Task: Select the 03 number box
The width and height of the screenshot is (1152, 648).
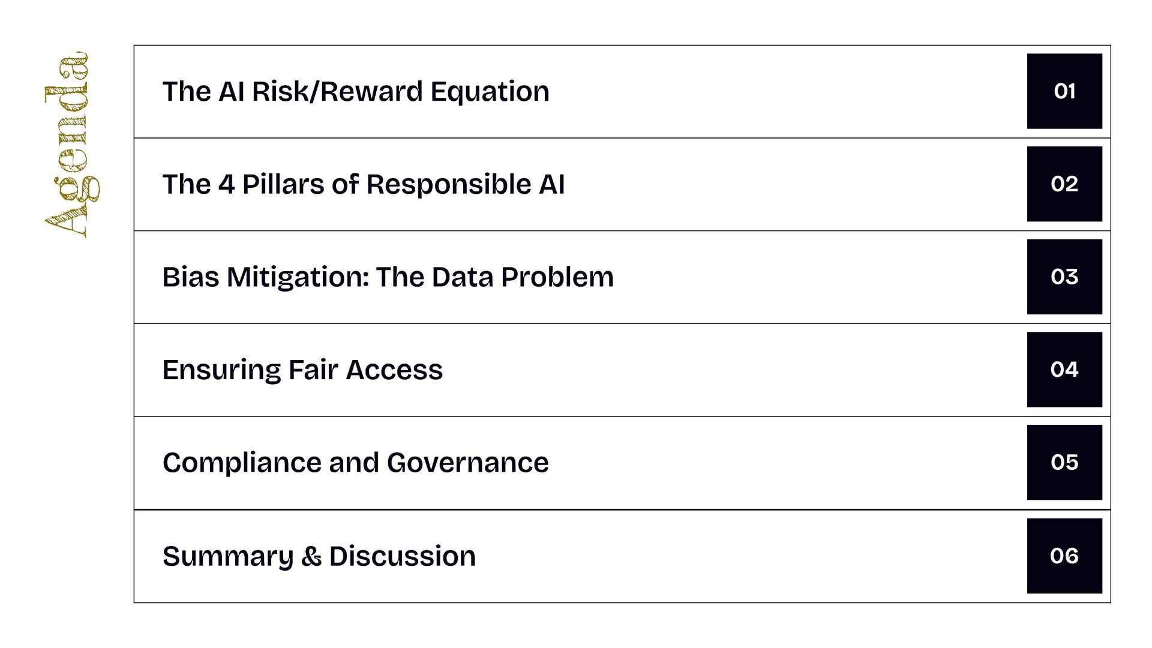Action: click(x=1064, y=277)
